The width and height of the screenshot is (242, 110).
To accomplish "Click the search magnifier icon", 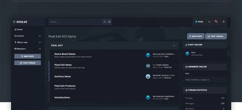I will (105, 22).
